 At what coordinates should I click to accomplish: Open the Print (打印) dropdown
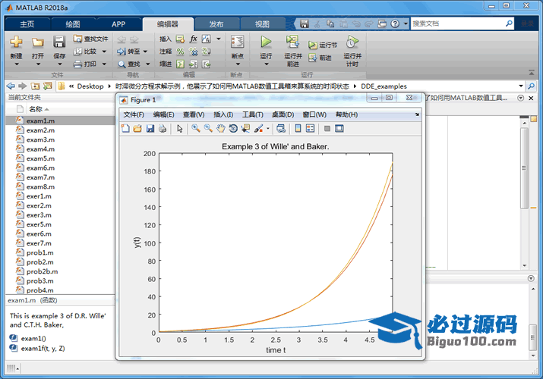[x=104, y=64]
